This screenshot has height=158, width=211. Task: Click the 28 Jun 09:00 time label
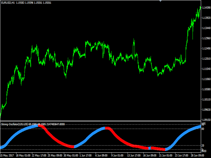coord(197,156)
